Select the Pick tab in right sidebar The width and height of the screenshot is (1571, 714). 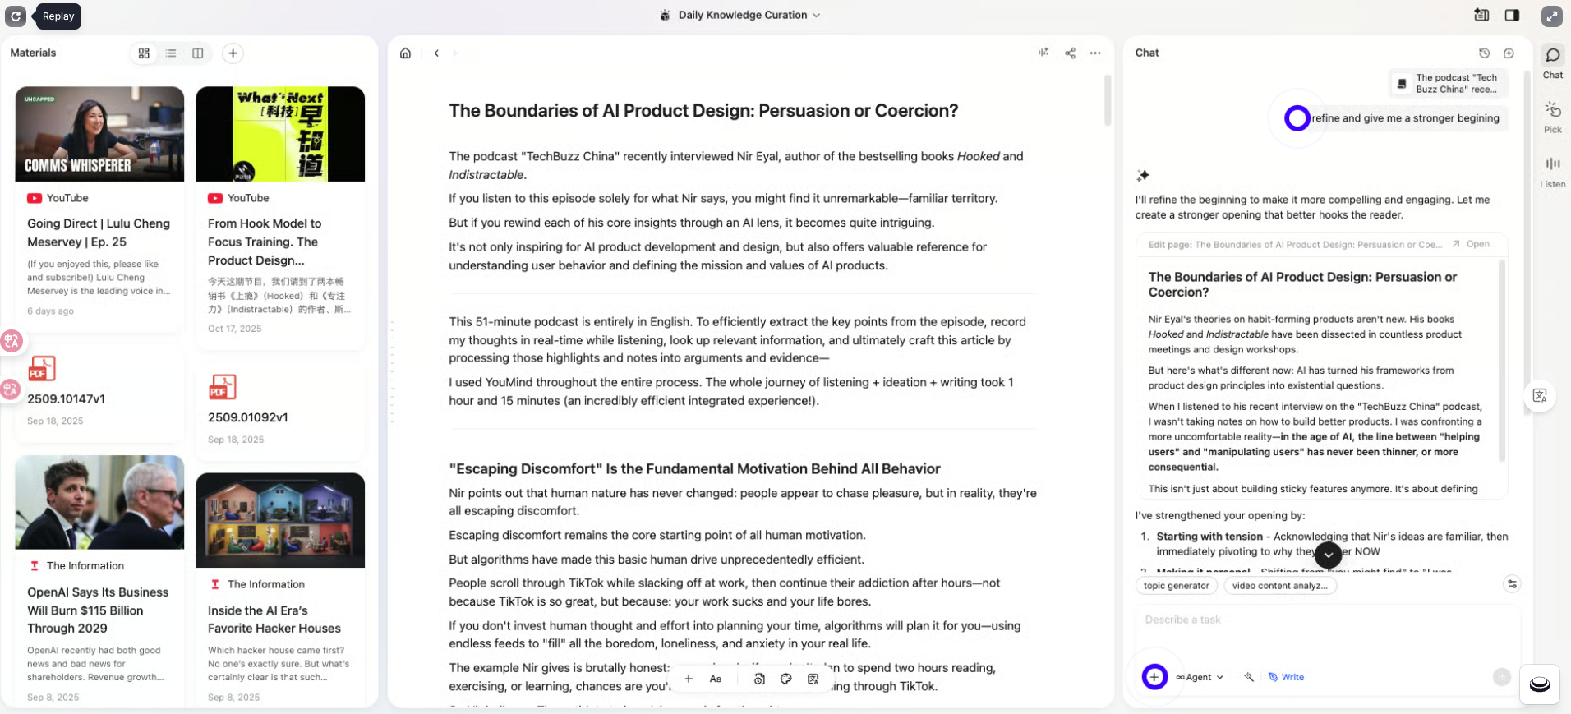[x=1552, y=117]
